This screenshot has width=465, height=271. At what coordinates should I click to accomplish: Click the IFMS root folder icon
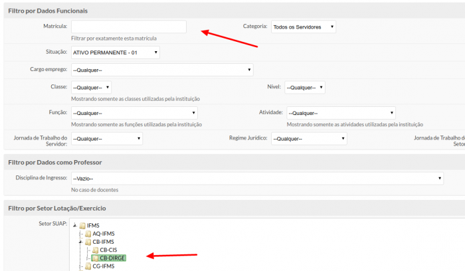tap(82, 225)
